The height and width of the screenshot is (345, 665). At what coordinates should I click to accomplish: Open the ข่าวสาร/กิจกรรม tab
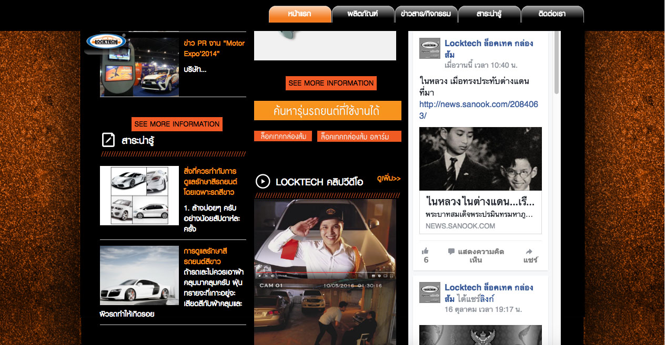click(x=426, y=14)
